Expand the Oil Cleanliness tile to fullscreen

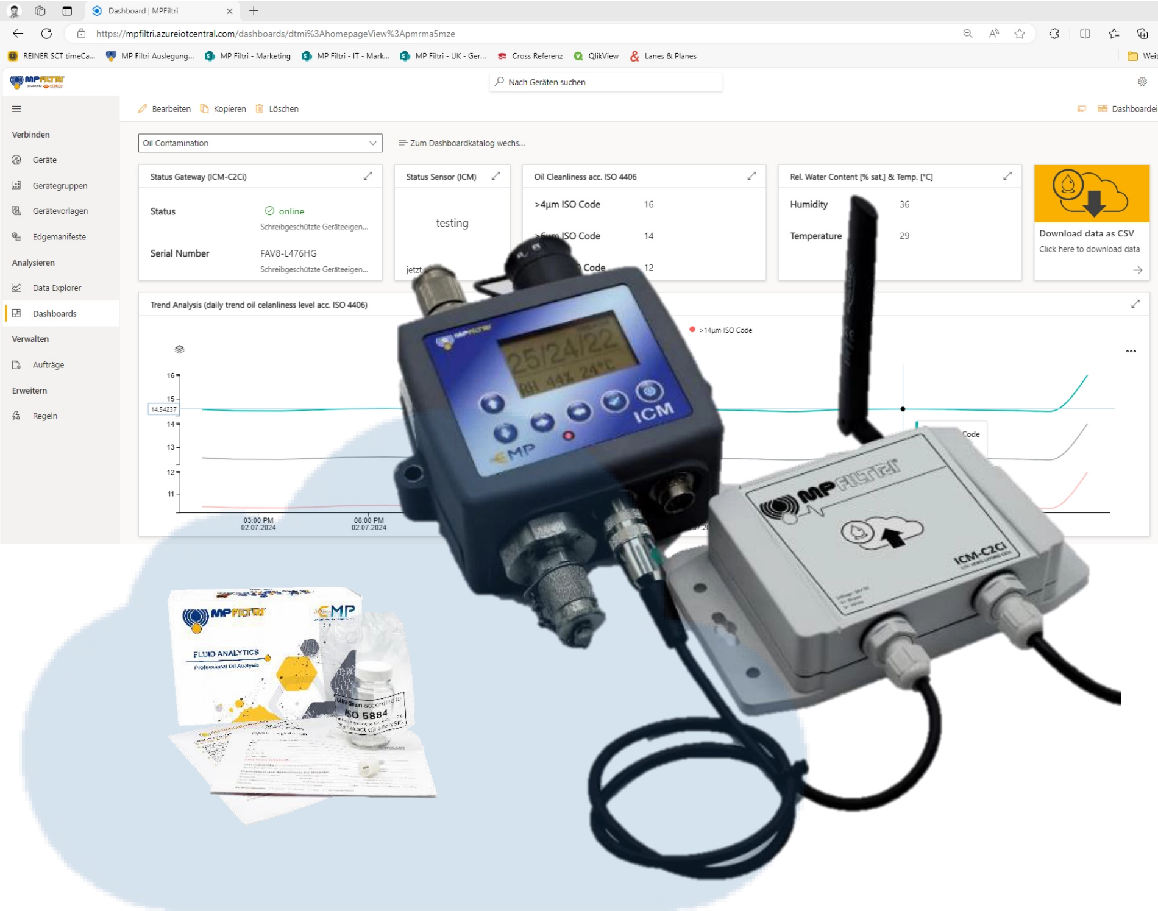coord(751,176)
